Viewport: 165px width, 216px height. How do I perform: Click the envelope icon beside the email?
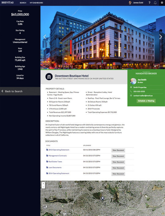[x=131, y=96]
